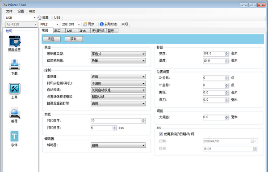
Task: Click the 同步 sync icon in toolbar
Action: 85,24
